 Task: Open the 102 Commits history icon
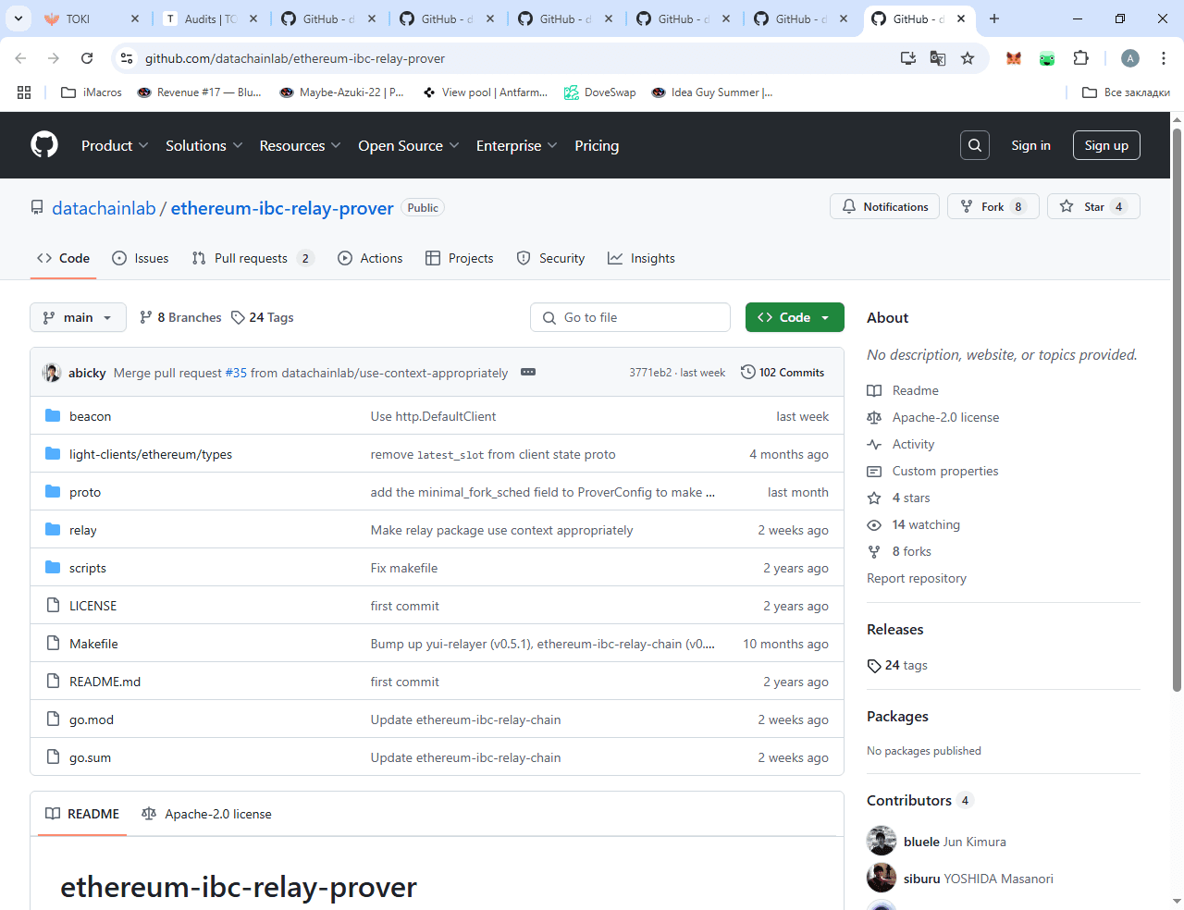(748, 372)
